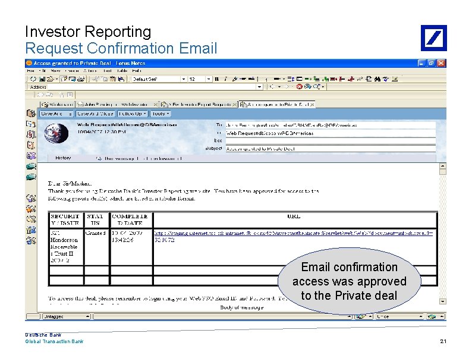
Task: Open the File menu
Action: point(30,71)
